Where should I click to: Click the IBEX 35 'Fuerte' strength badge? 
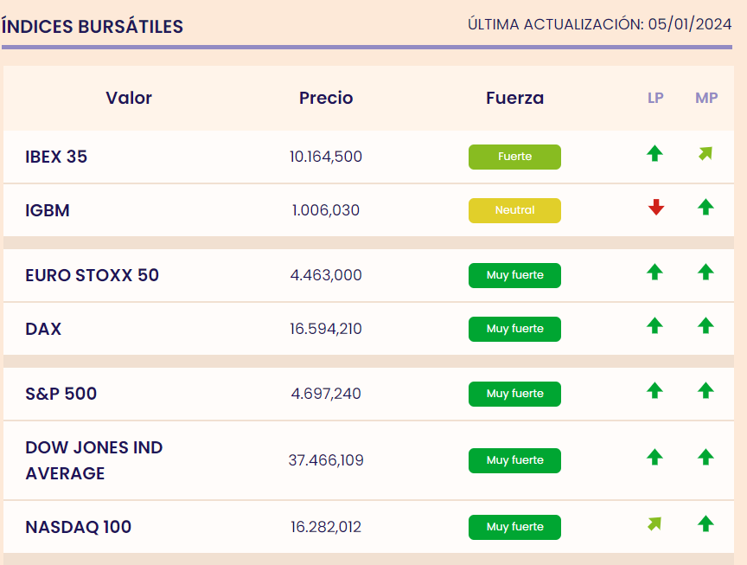(x=514, y=157)
